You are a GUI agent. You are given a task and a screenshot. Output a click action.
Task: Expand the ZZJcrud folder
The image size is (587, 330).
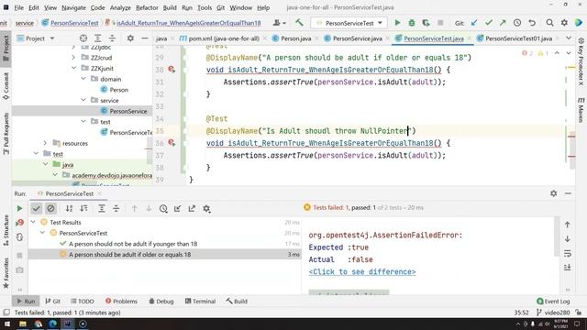[73, 57]
